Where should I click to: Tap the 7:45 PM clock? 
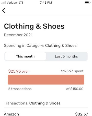46,3
